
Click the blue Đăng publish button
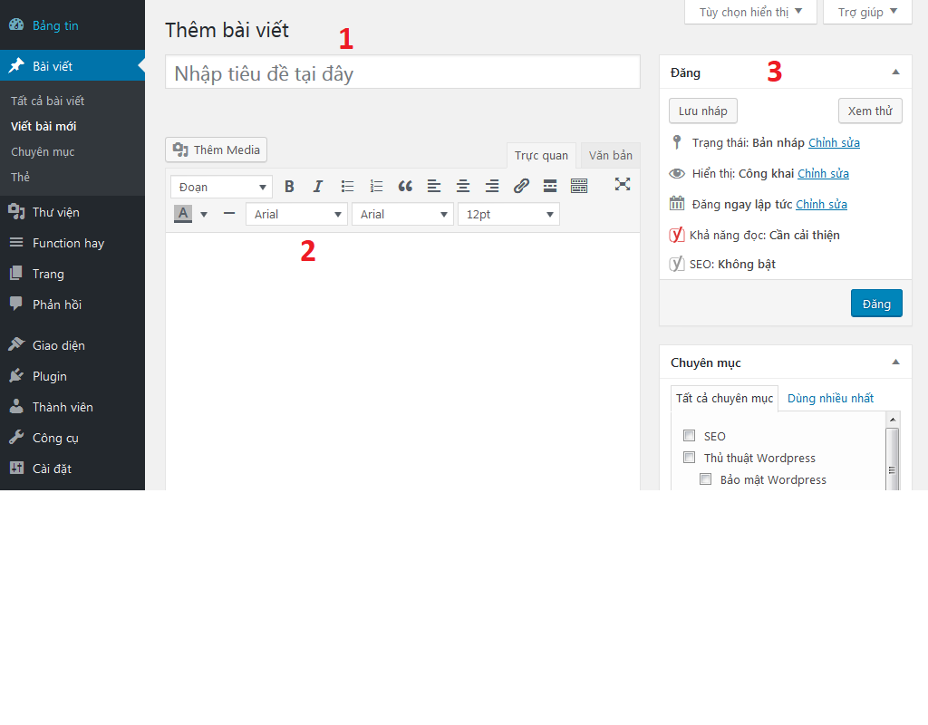click(x=875, y=304)
